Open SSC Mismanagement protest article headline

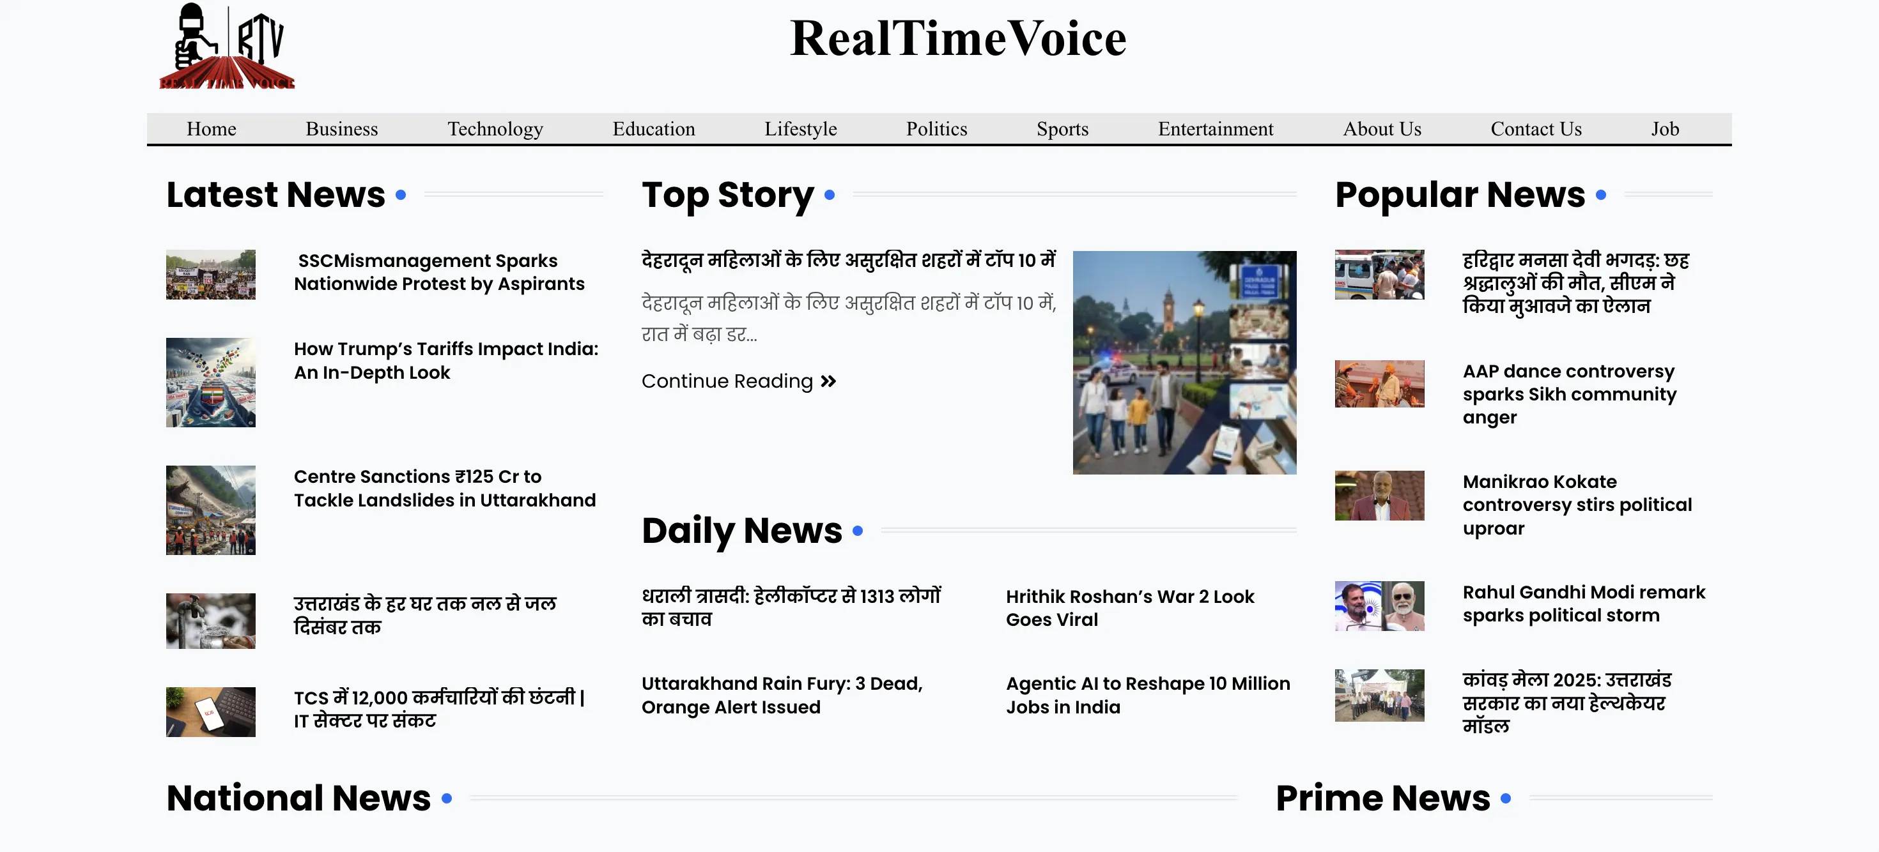pyautogui.click(x=439, y=272)
